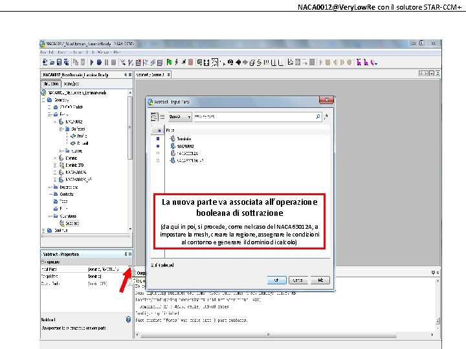Click the pin icon beside filter field

326,116
